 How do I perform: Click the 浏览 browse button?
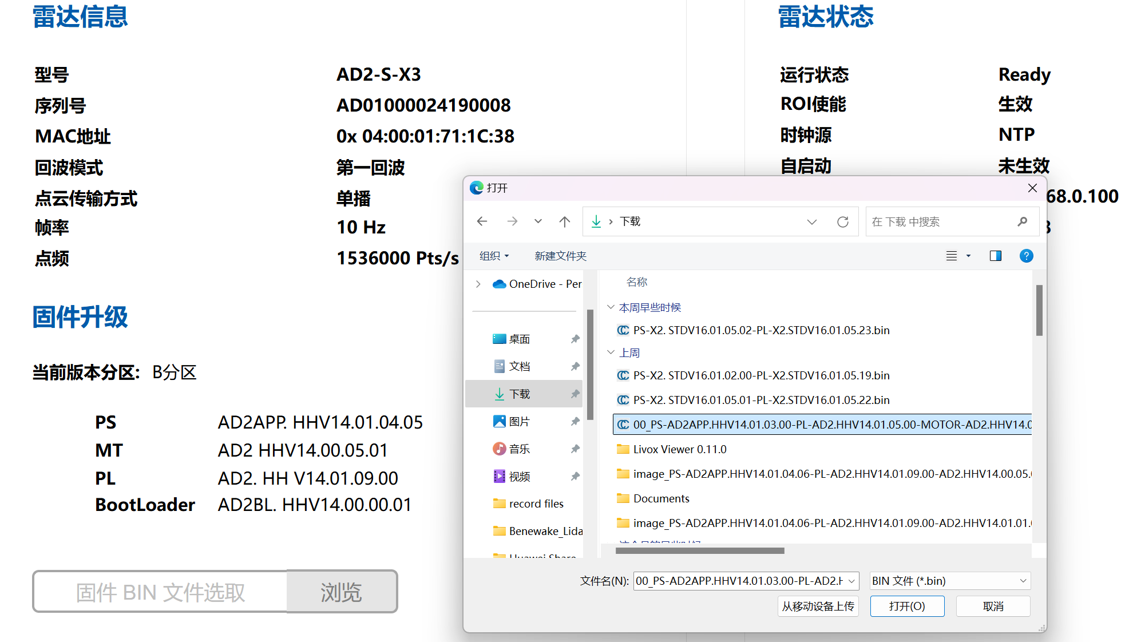[342, 592]
